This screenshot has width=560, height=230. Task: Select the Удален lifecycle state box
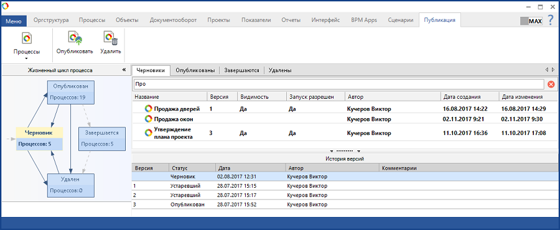[71, 185]
